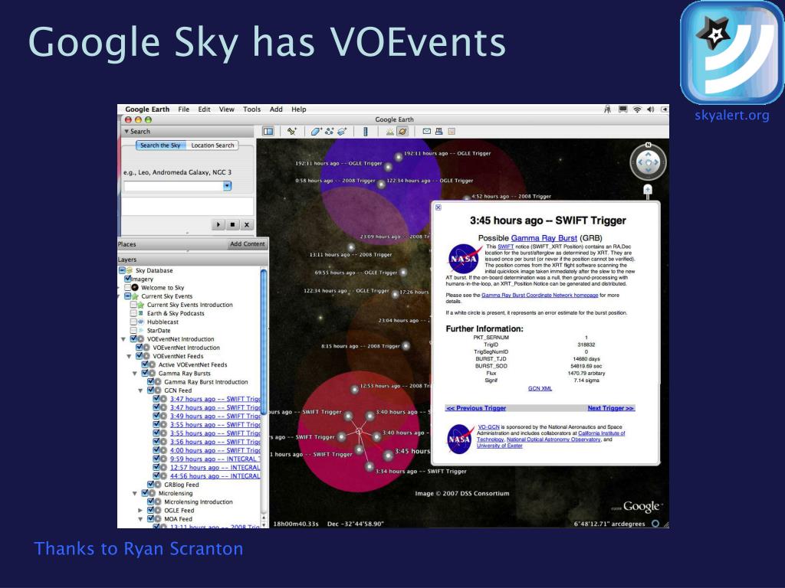Click the play button in the search panel
The width and height of the screenshot is (785, 588).
(218, 225)
